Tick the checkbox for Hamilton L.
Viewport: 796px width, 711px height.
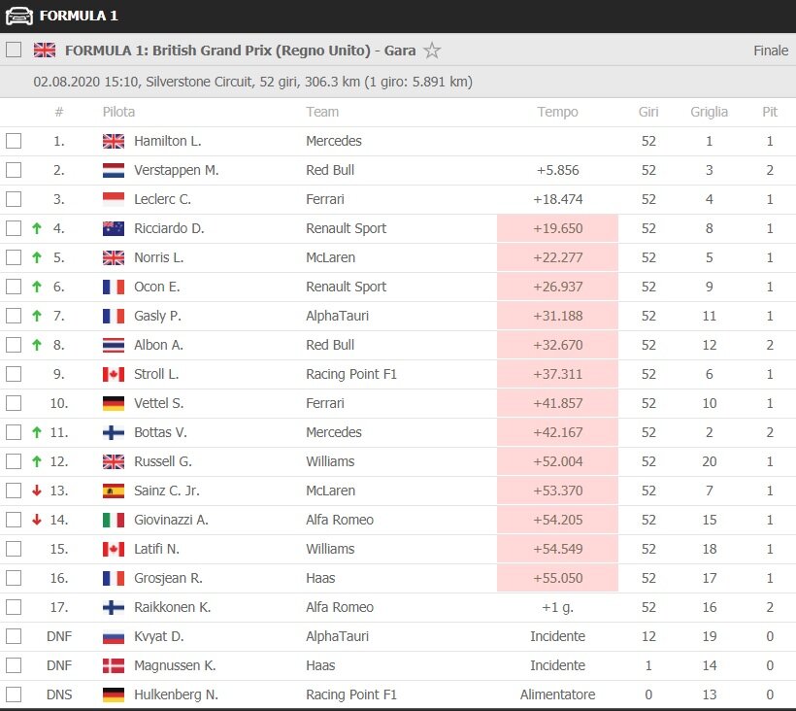point(14,141)
